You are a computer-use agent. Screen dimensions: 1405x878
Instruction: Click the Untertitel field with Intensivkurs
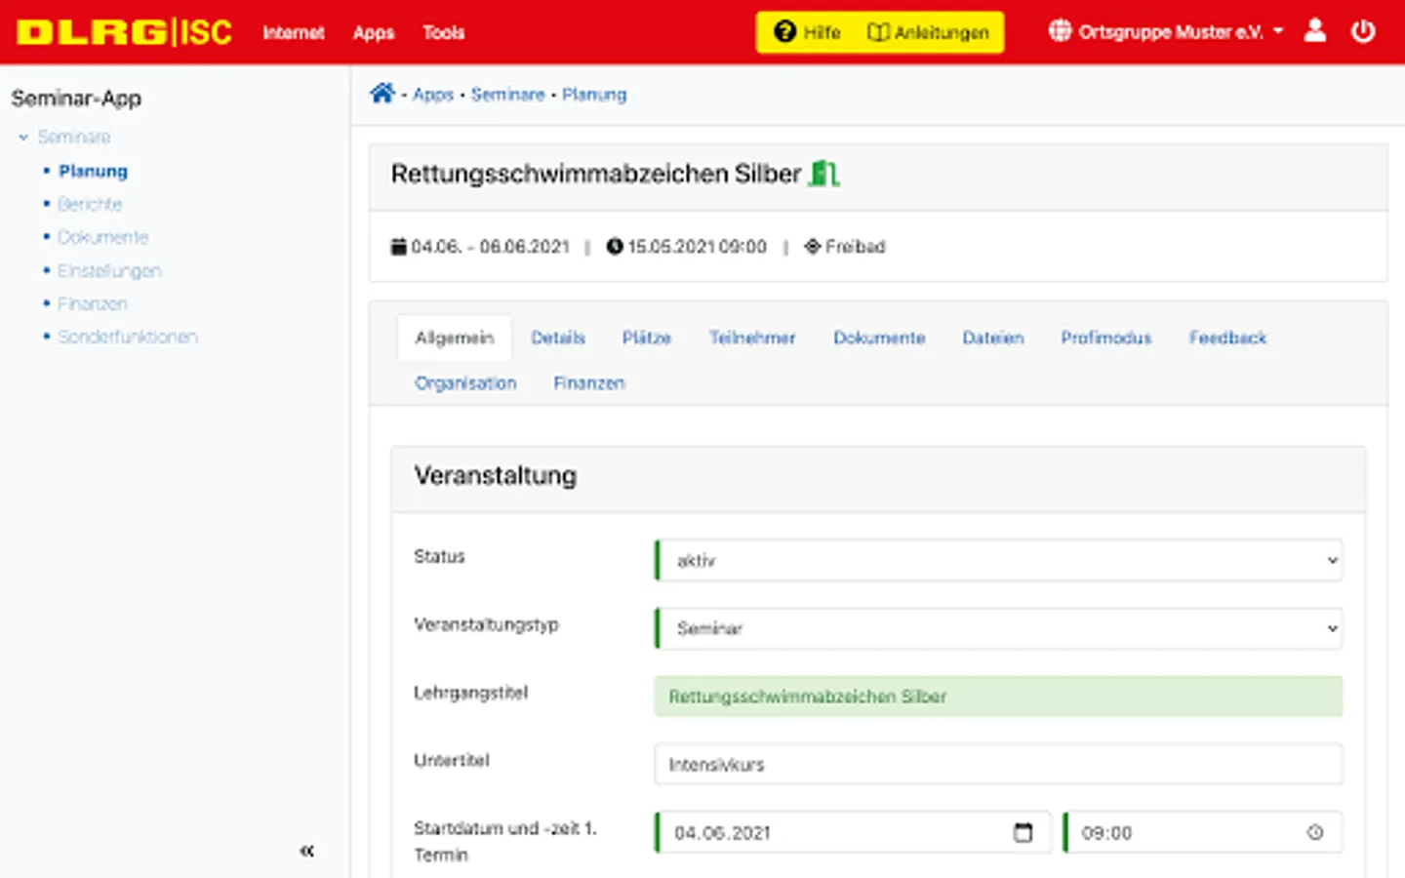tap(999, 764)
